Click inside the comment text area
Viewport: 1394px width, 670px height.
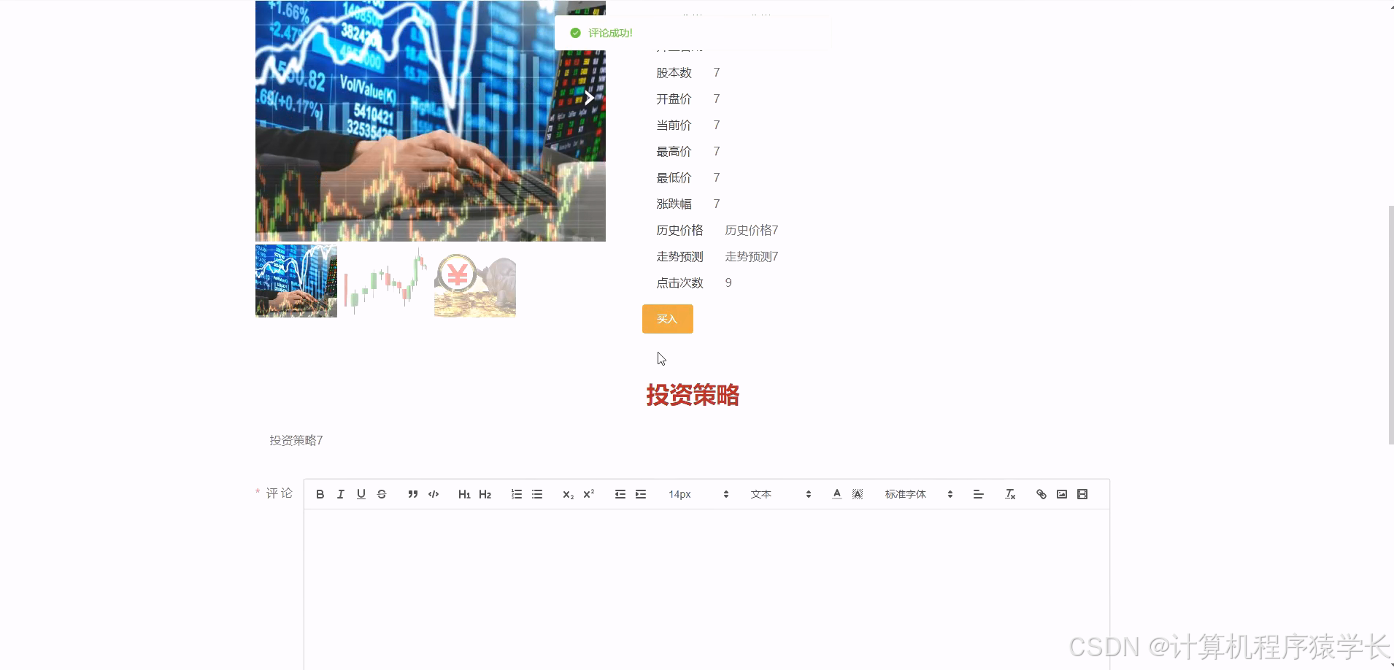(706, 589)
